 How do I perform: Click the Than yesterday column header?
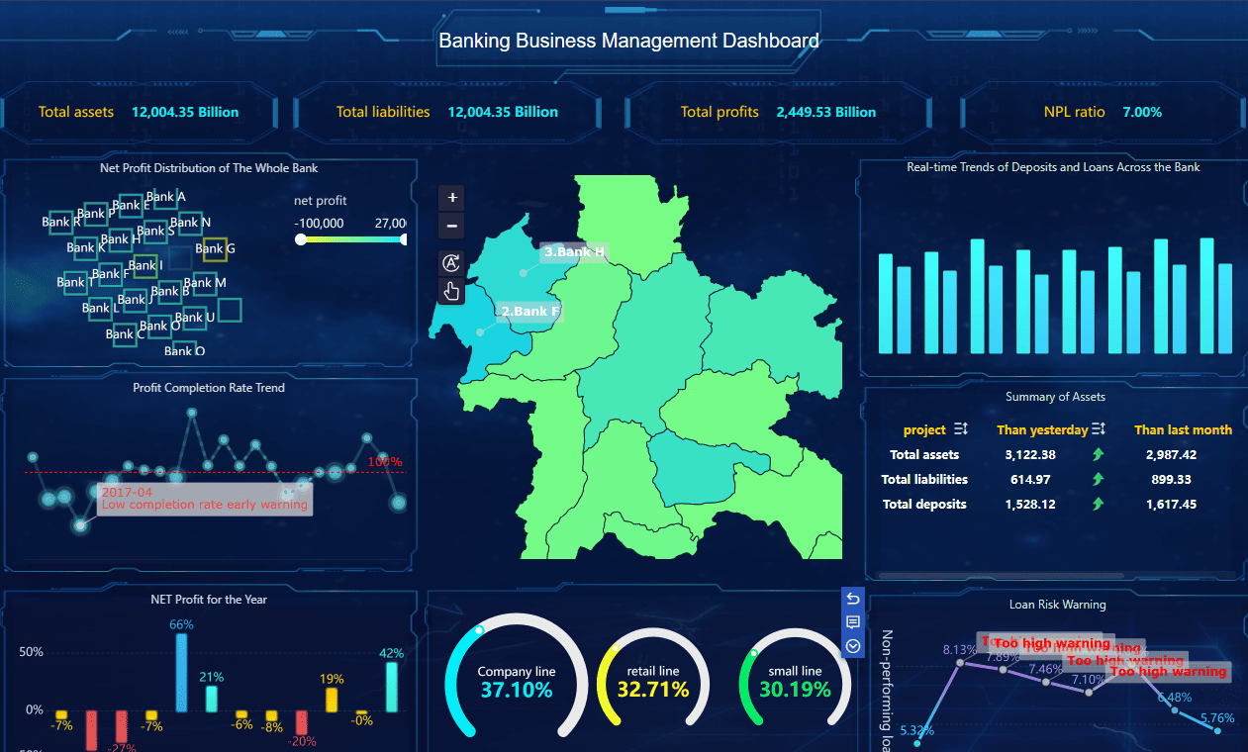pos(1042,429)
